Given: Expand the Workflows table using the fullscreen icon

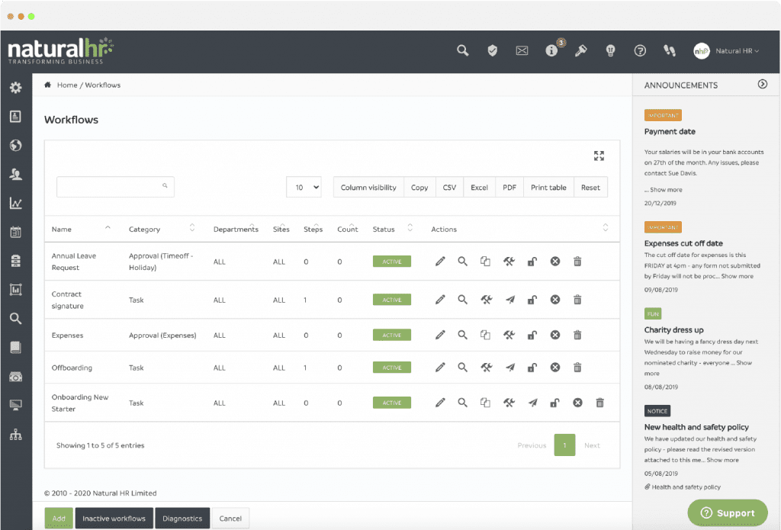Looking at the screenshot, I should tap(599, 155).
